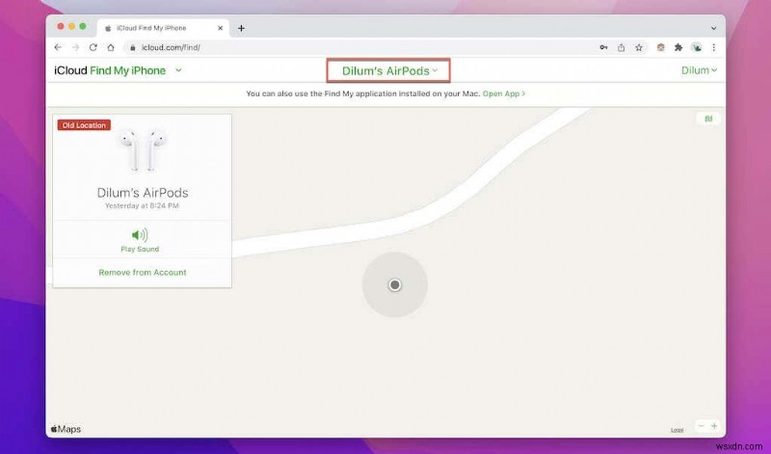This screenshot has height=454, width=771.
Task: Open the Dilum account menu
Action: point(699,70)
